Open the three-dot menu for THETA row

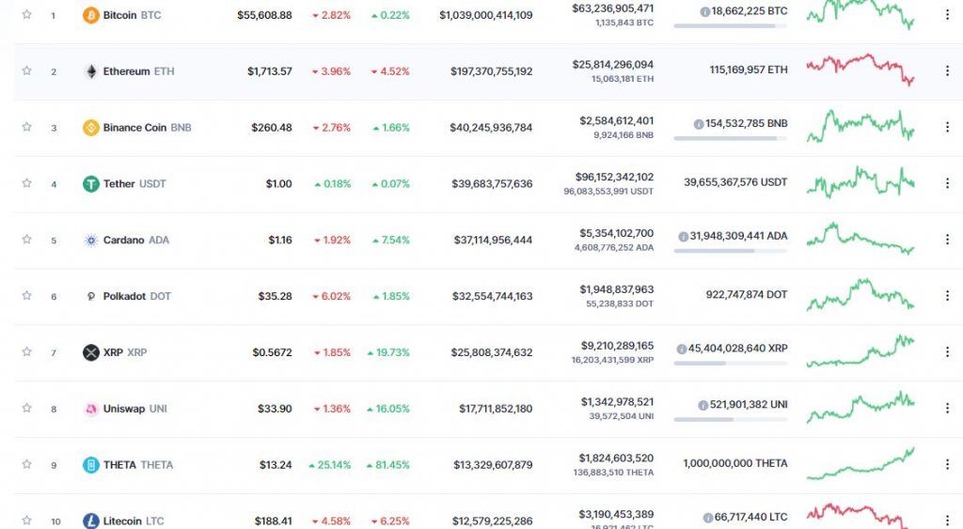pyautogui.click(x=947, y=464)
